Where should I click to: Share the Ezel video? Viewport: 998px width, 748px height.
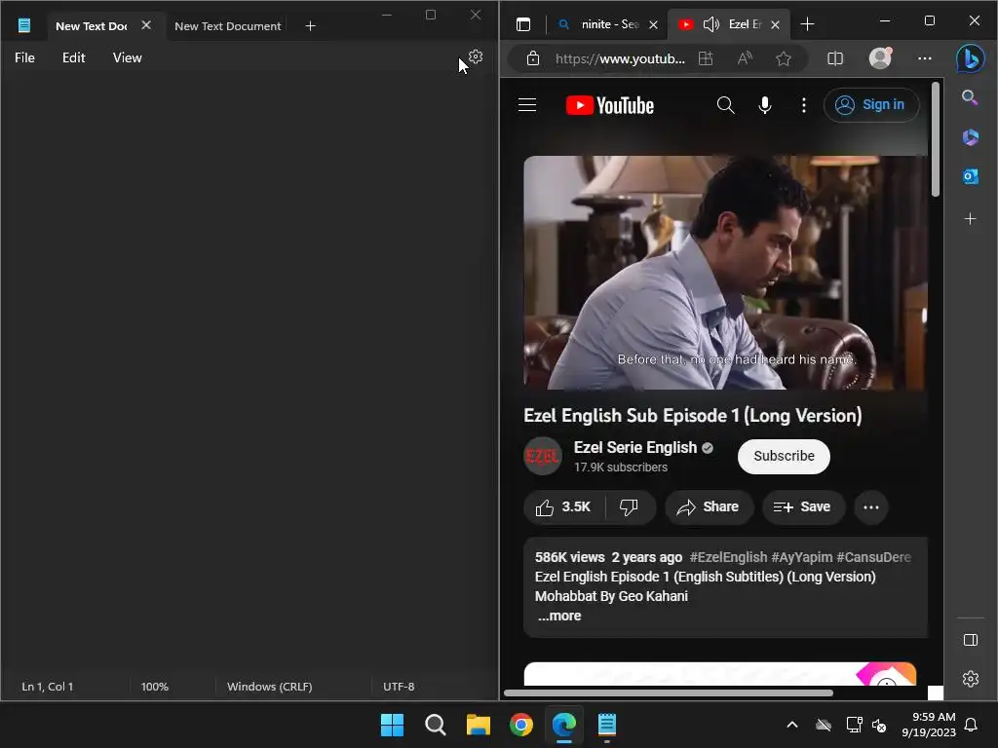point(709,506)
